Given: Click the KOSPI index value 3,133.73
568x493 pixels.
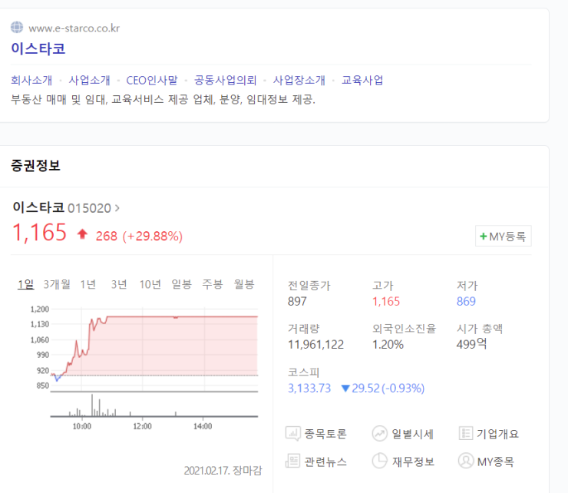Looking at the screenshot, I should (x=309, y=389).
